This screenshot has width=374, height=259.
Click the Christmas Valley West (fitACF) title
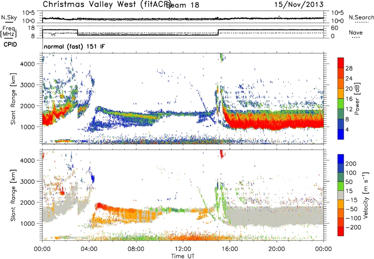click(x=107, y=4)
